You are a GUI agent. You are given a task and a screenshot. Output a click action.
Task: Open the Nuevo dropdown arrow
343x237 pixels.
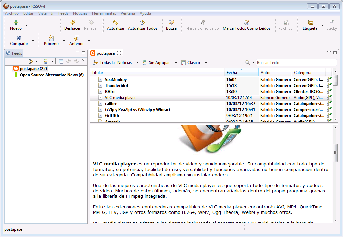(x=27, y=25)
